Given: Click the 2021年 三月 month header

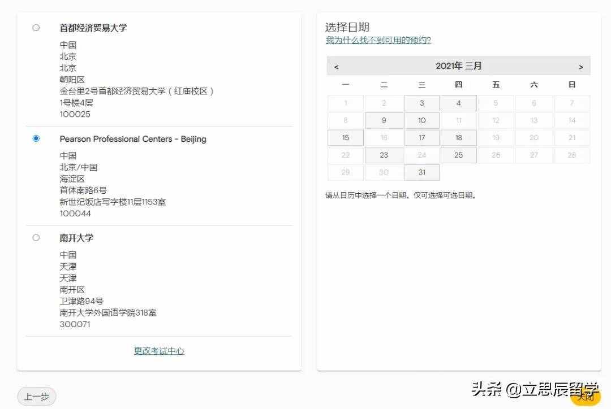Looking at the screenshot, I should coord(459,66).
